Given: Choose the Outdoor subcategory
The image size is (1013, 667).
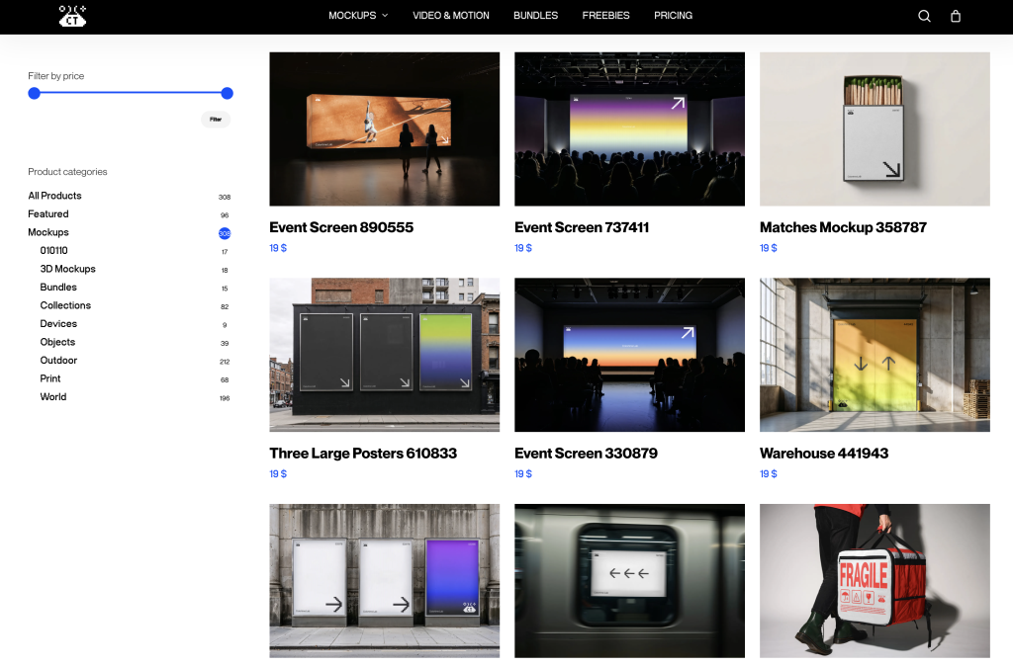Looking at the screenshot, I should click(58, 361).
